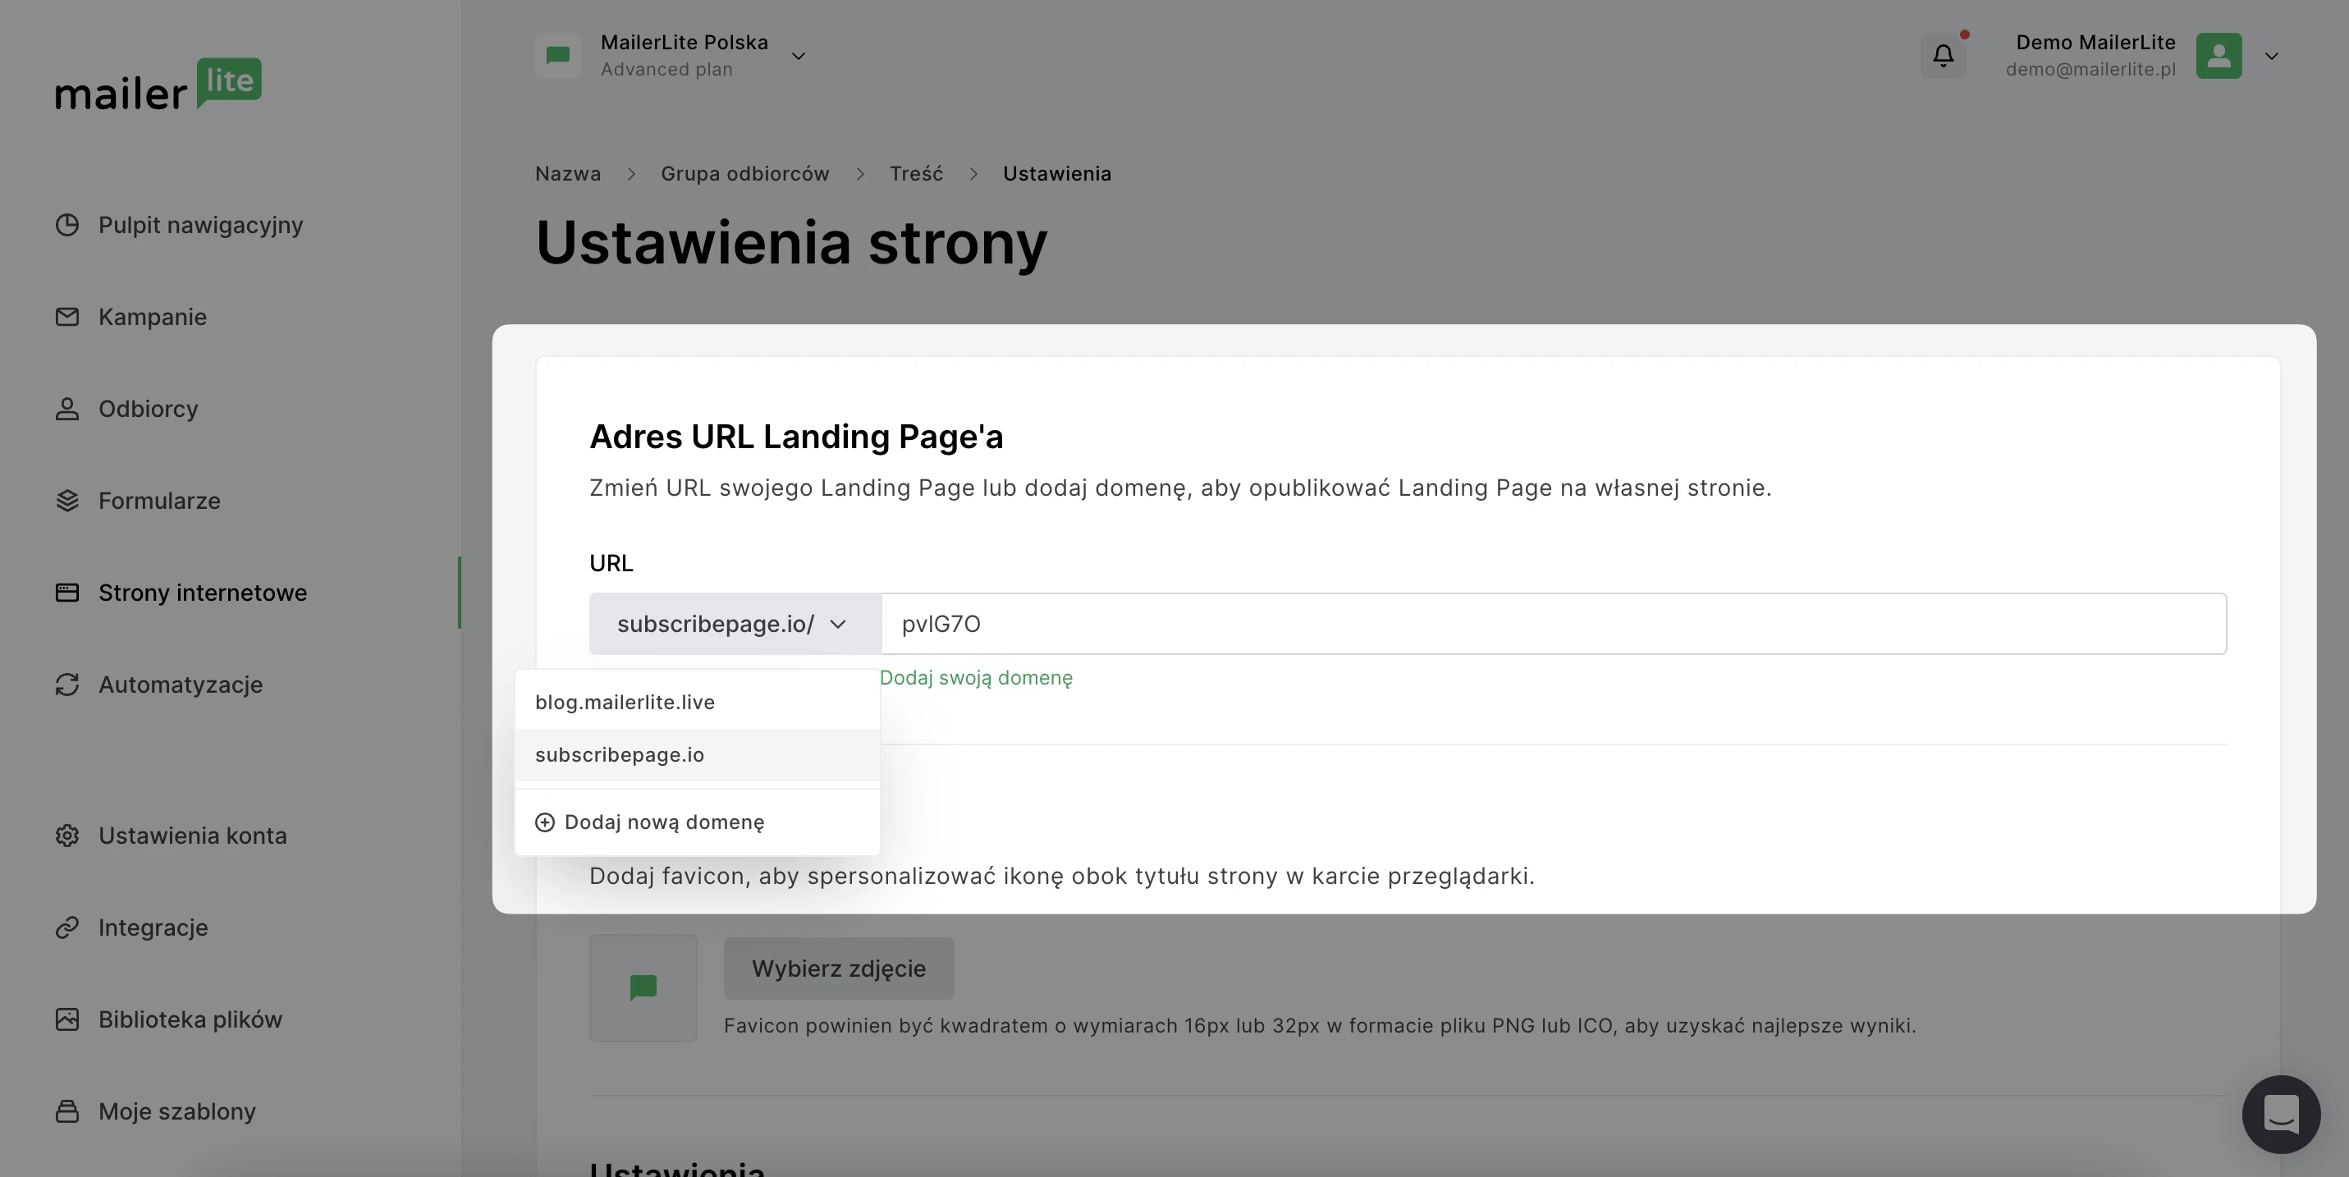The width and height of the screenshot is (2349, 1177).
Task: Open the user profile chevron menu
Action: click(x=2270, y=56)
